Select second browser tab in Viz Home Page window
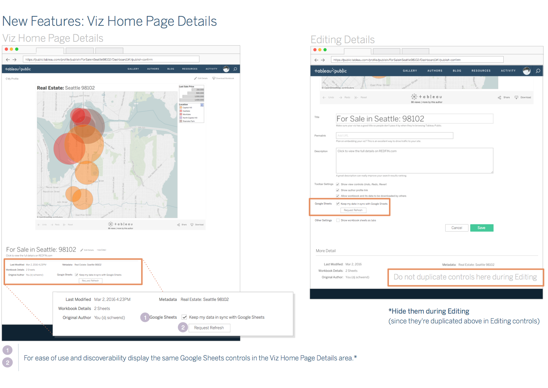The image size is (548, 388). [x=80, y=50]
